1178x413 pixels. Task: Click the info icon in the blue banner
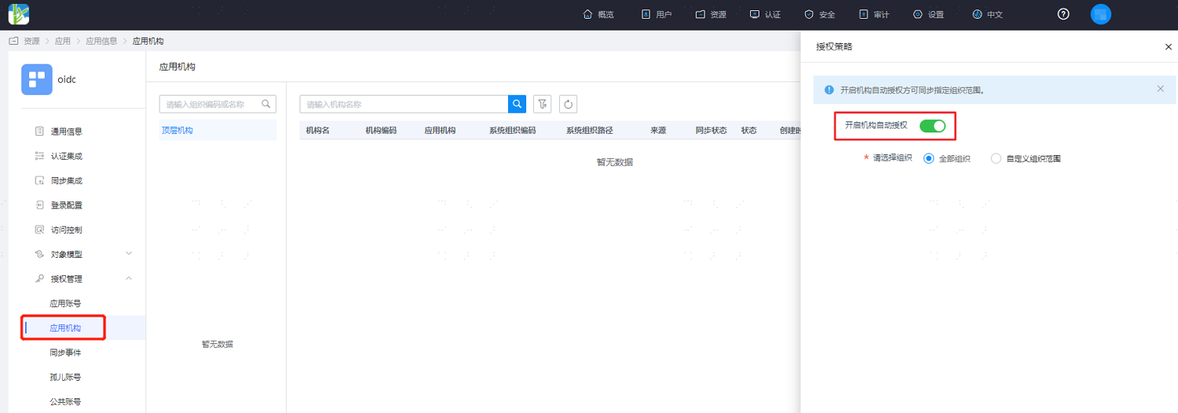[x=829, y=89]
